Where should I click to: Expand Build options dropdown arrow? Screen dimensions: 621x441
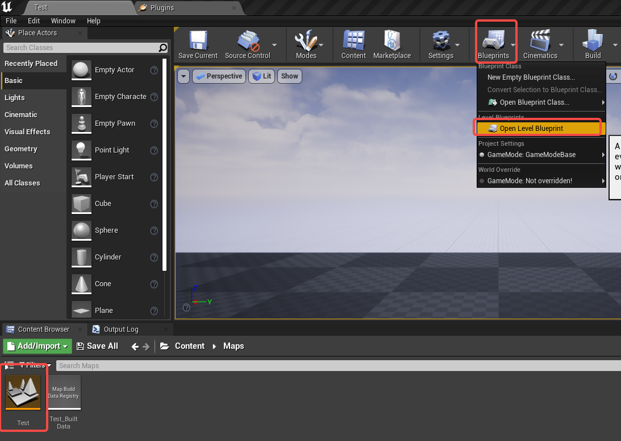615,45
